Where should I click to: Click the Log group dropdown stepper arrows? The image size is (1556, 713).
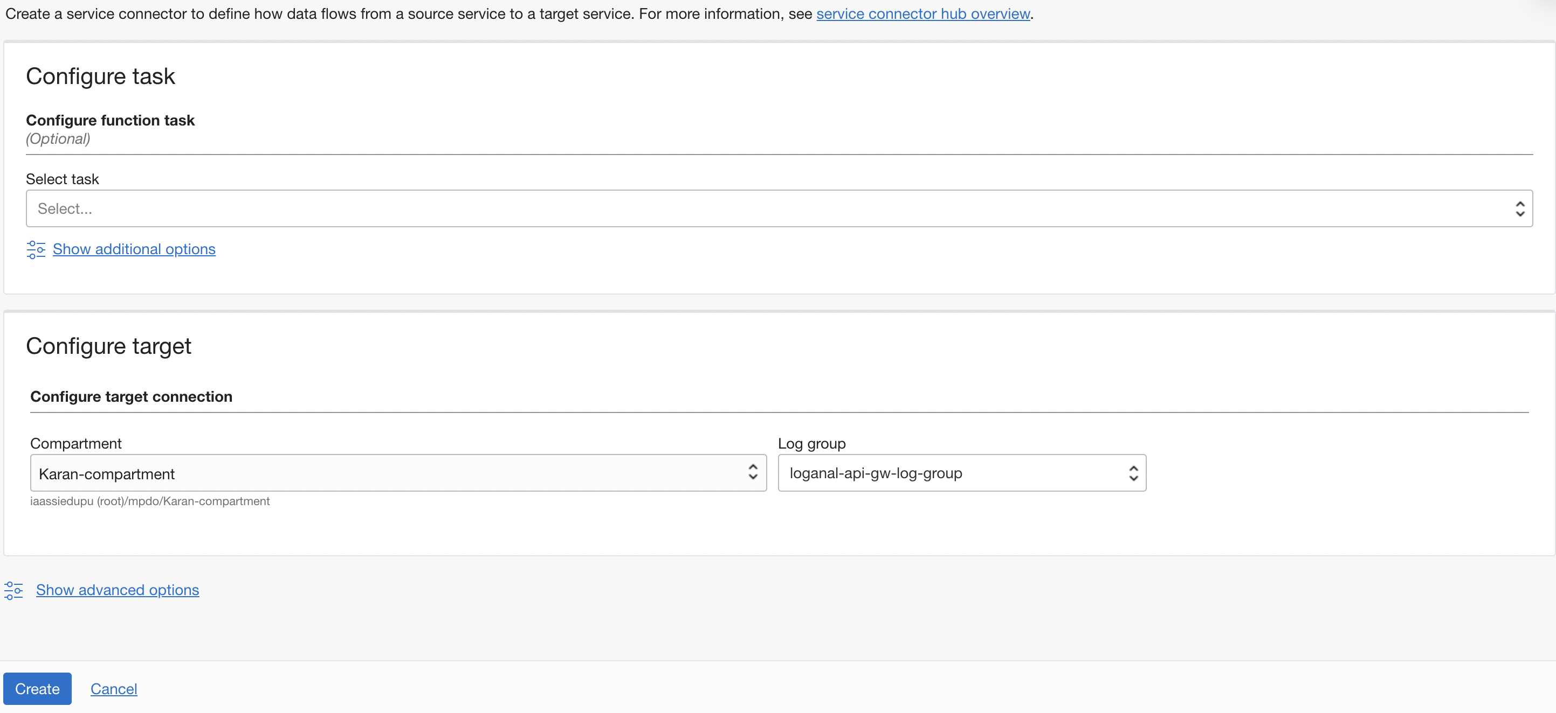tap(1133, 473)
